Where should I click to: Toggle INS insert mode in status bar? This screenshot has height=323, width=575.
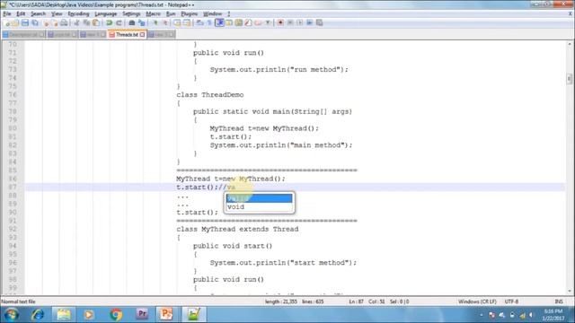click(x=559, y=301)
